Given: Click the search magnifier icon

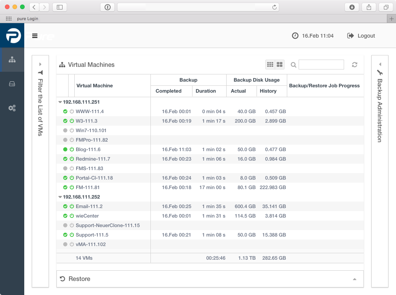Looking at the screenshot, I should [293, 65].
